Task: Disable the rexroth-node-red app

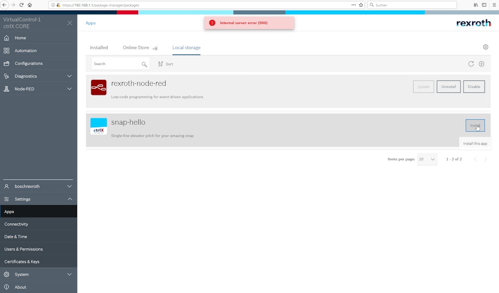Action: [474, 87]
